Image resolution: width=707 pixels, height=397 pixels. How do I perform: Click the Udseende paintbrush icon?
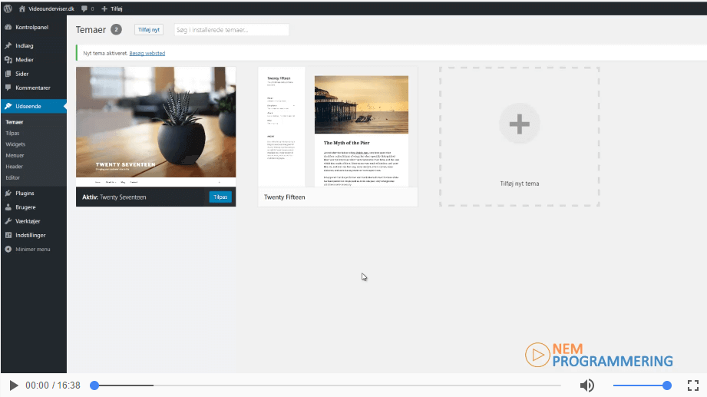click(x=8, y=106)
